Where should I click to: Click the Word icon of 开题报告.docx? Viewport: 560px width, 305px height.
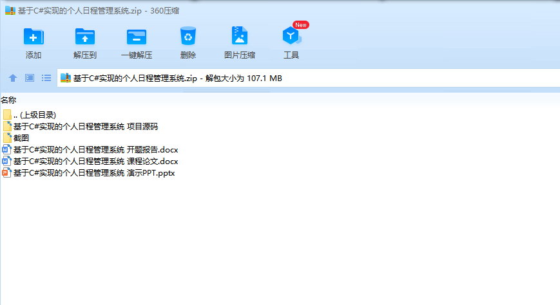6,149
